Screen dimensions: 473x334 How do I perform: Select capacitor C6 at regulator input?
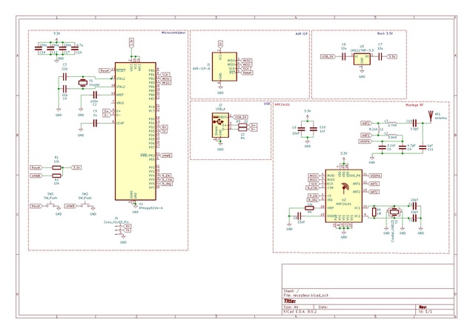pos(343,57)
